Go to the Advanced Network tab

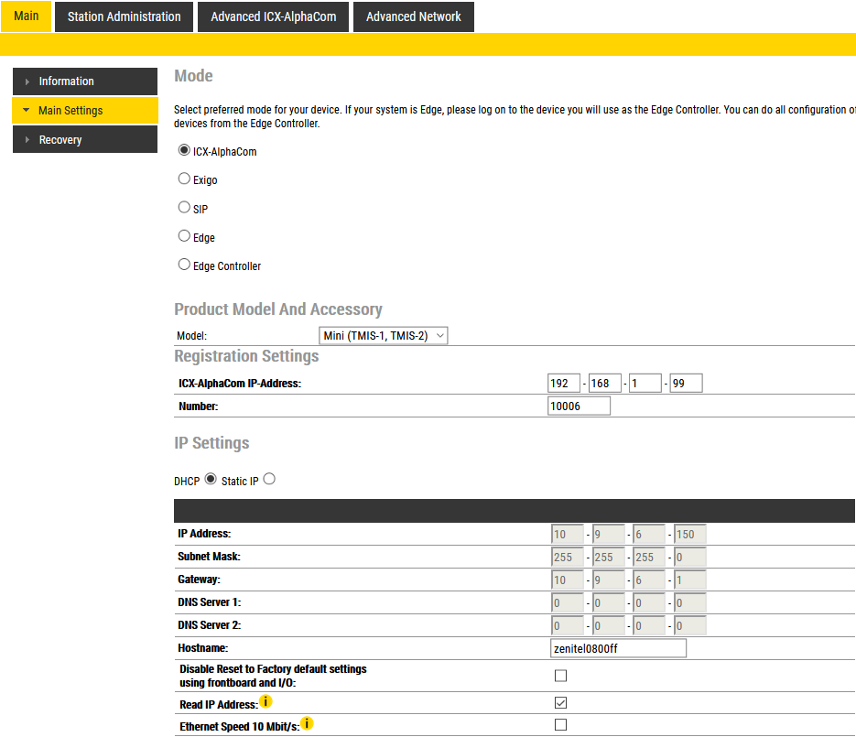click(414, 16)
